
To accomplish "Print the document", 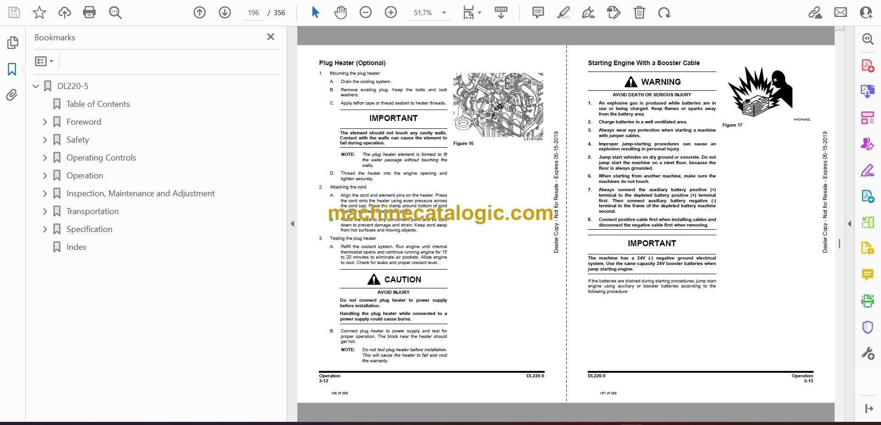I will coord(89,12).
